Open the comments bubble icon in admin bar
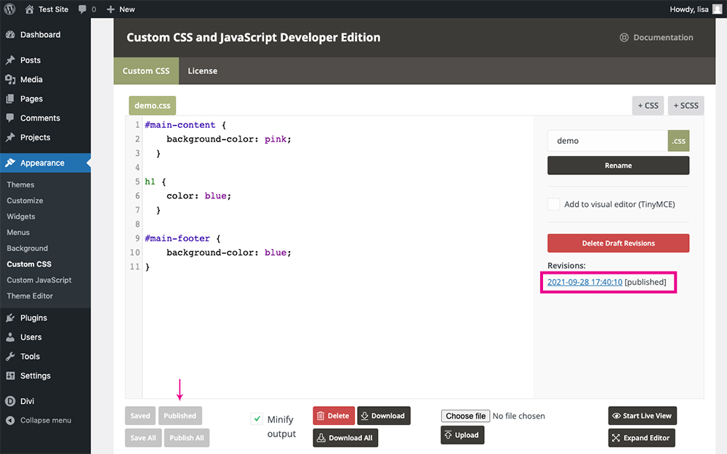The image size is (727, 454). tap(83, 9)
